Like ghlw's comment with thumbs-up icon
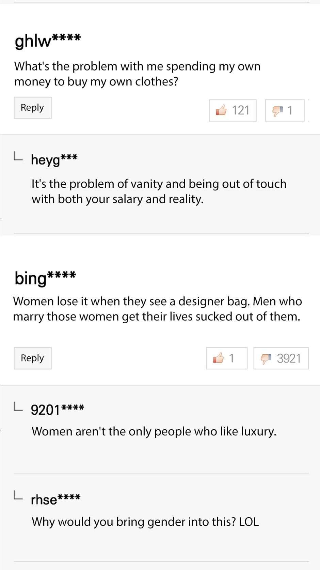Screen dimensions: 320x570 pyautogui.click(x=221, y=110)
